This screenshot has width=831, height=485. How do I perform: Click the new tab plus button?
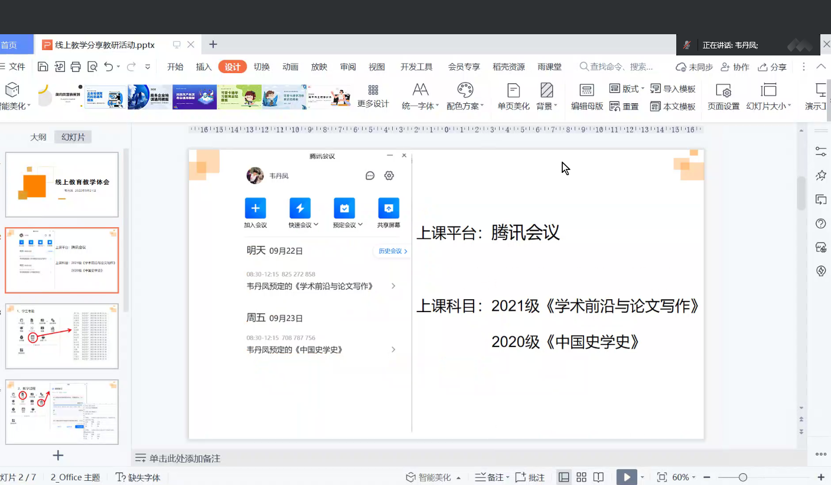click(x=213, y=44)
